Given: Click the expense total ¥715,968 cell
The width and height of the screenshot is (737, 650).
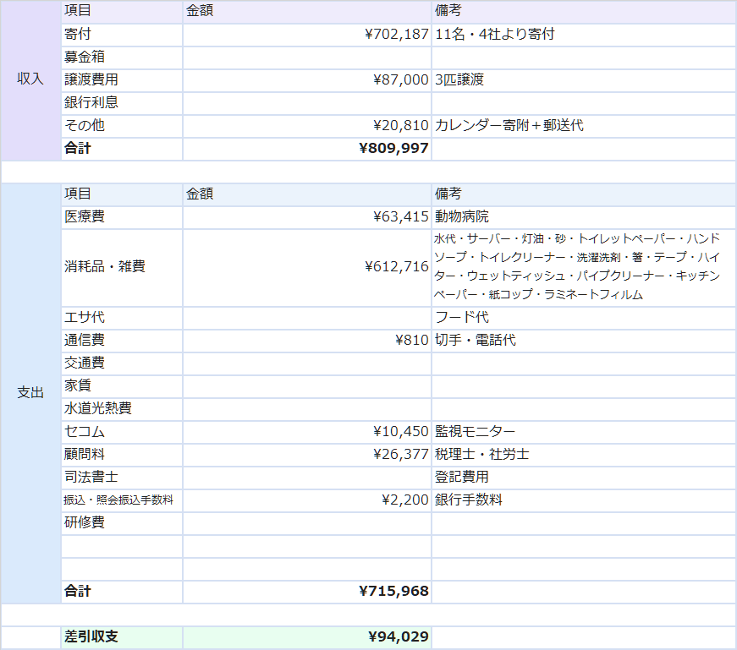Looking at the screenshot, I should pyautogui.click(x=307, y=592).
